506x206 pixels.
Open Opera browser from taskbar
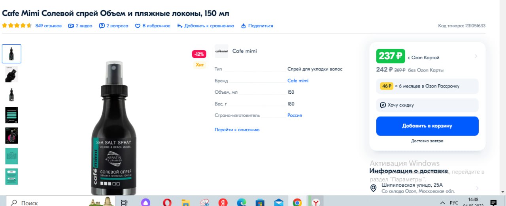pyautogui.click(x=167, y=202)
